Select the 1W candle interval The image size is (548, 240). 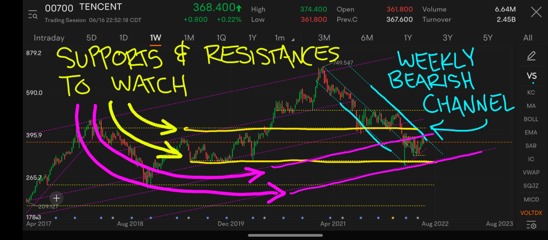click(x=156, y=37)
